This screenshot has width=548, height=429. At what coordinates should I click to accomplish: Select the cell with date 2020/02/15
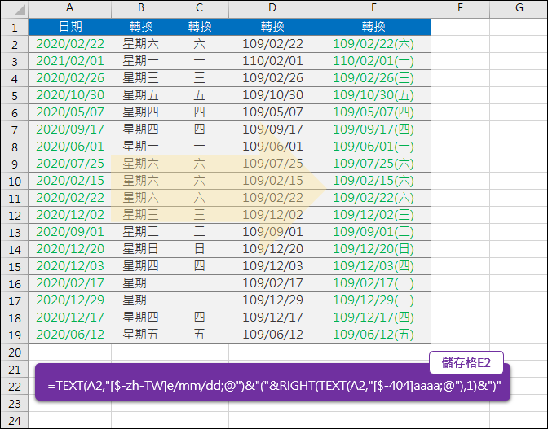point(70,181)
